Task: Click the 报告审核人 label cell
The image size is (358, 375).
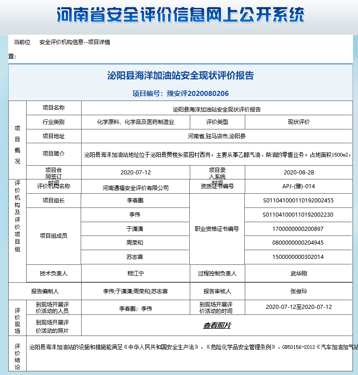Action: point(217,291)
